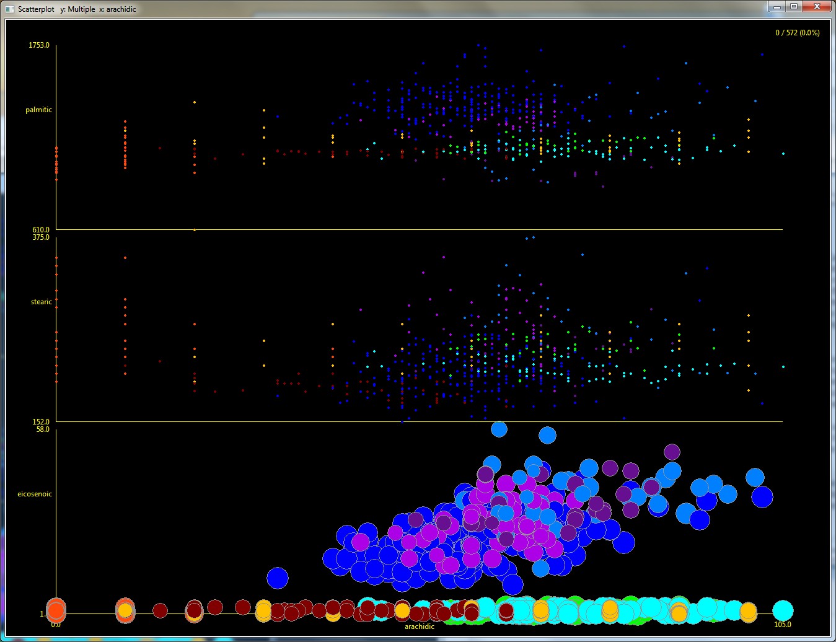Click the palmitic y-axis label

click(x=38, y=110)
